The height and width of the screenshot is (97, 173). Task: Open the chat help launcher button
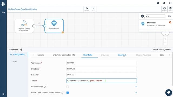[169, 93]
